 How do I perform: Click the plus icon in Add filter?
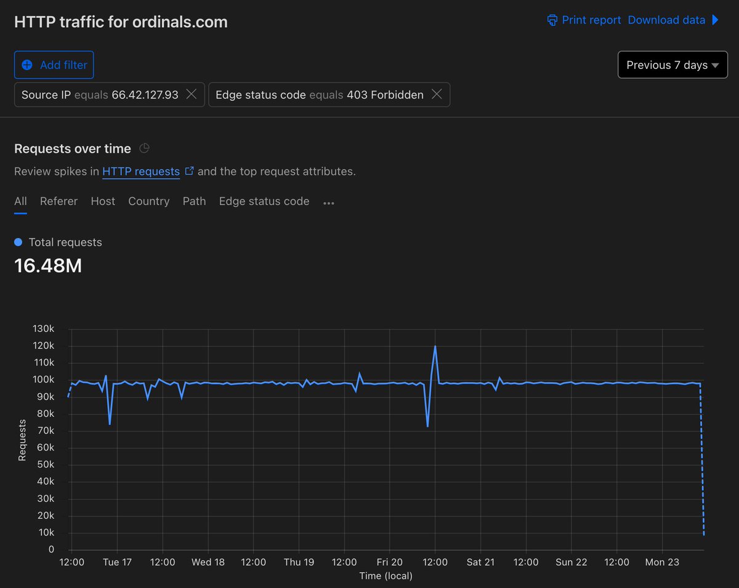[27, 65]
